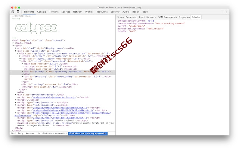Select the window.AppBoot() script row
This screenshot has width=239, height=149.
pos(52,120)
